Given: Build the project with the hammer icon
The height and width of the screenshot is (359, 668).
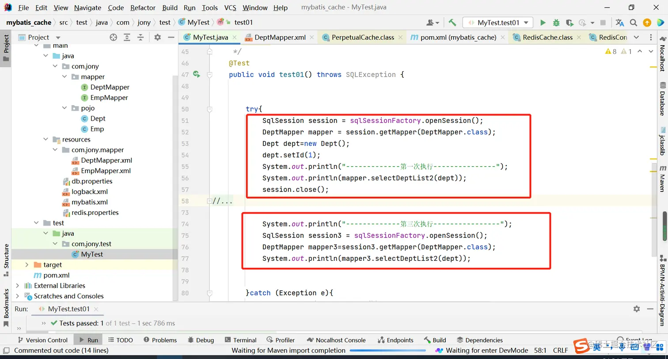Looking at the screenshot, I should point(452,23).
